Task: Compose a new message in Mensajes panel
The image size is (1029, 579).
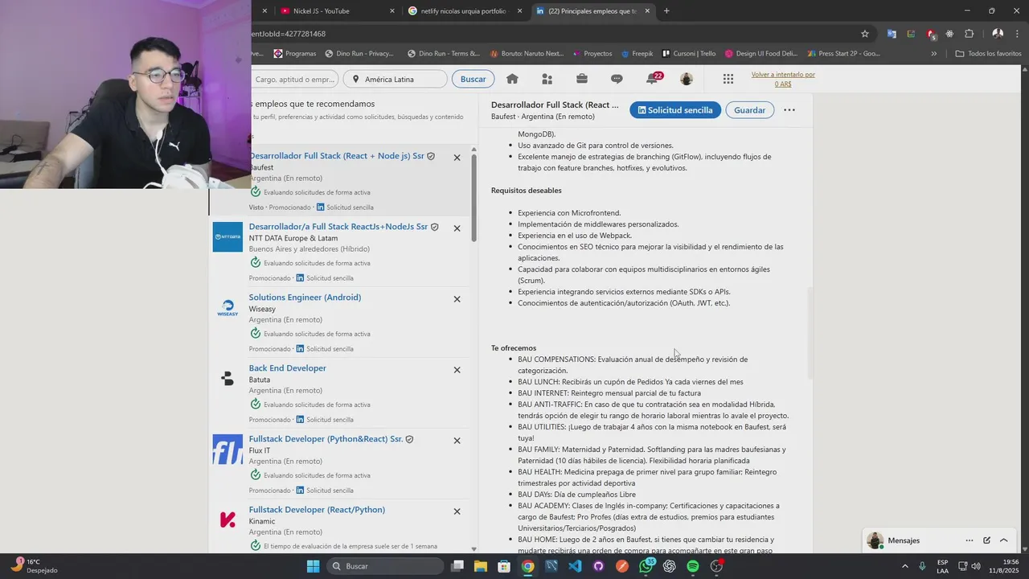Action: tap(986, 540)
